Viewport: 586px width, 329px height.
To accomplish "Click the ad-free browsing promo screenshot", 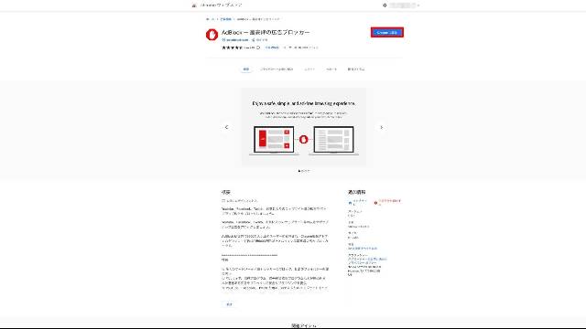I will (303, 127).
